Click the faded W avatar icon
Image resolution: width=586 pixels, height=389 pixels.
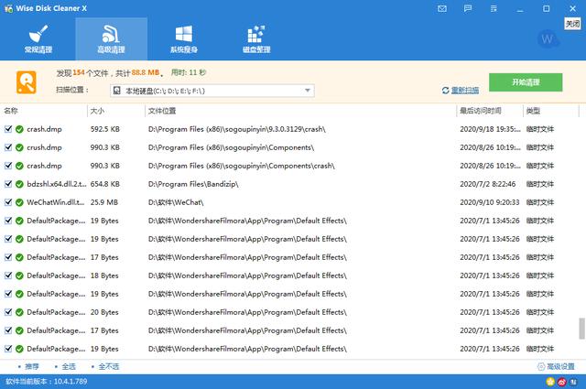coord(548,38)
